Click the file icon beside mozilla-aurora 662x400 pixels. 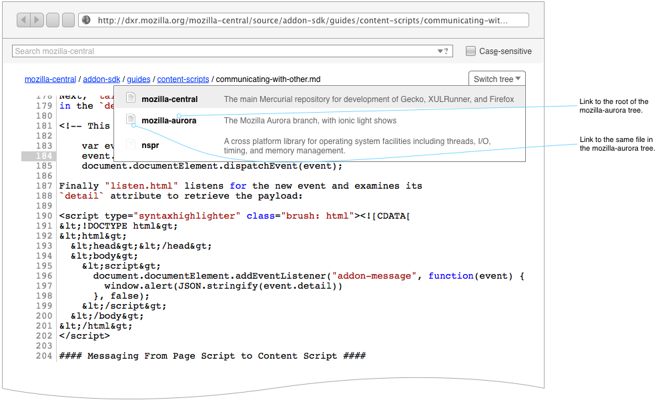131,119
